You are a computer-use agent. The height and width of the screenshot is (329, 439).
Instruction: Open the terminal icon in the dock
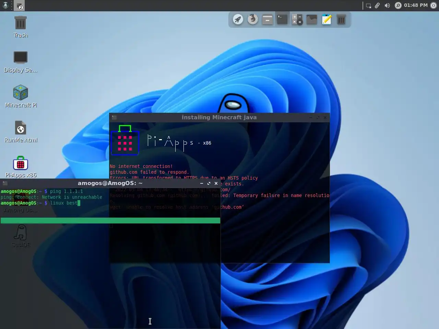[282, 19]
